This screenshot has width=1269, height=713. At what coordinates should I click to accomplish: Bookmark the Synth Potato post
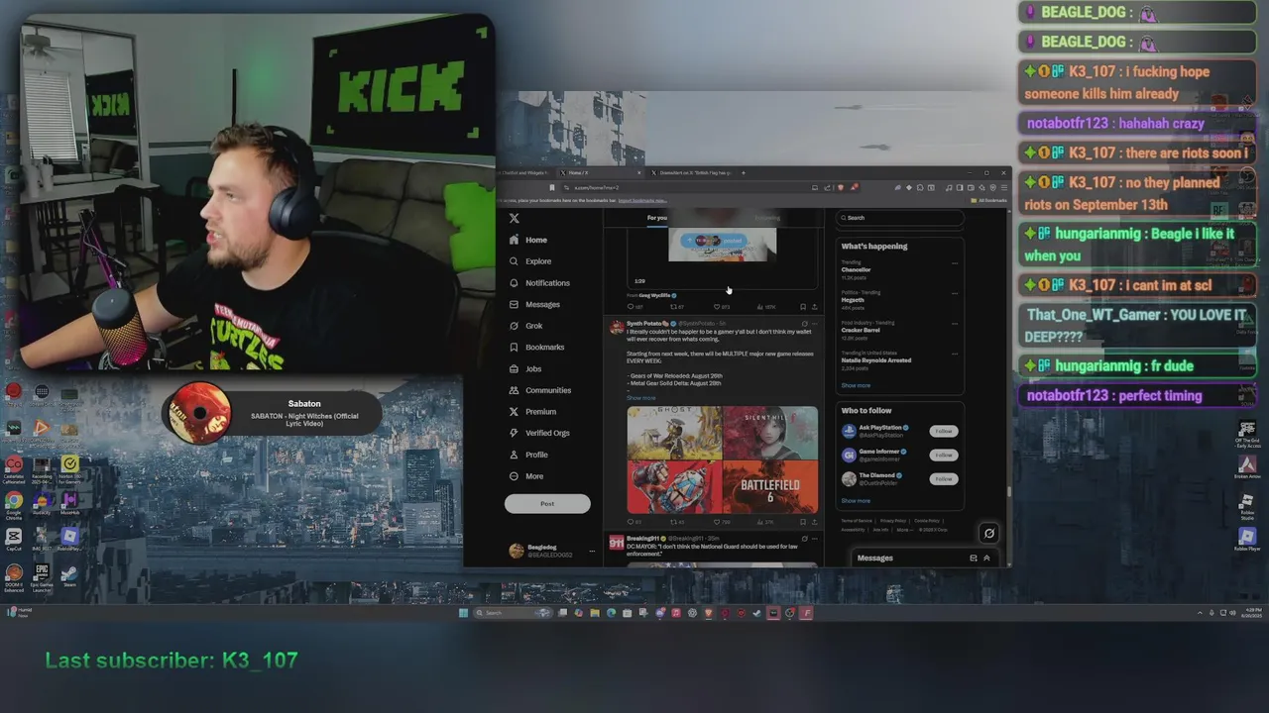803,522
